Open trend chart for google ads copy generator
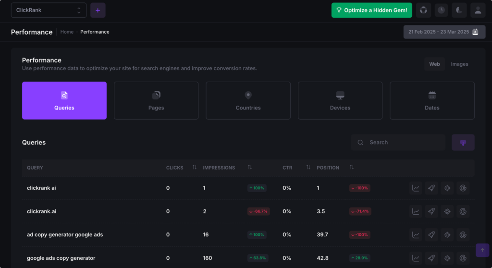This screenshot has height=268, width=492. tap(416, 258)
